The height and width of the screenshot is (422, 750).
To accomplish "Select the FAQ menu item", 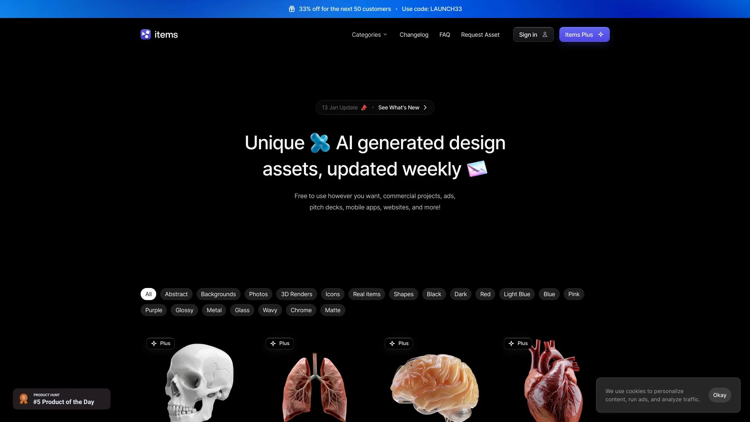I will [445, 34].
